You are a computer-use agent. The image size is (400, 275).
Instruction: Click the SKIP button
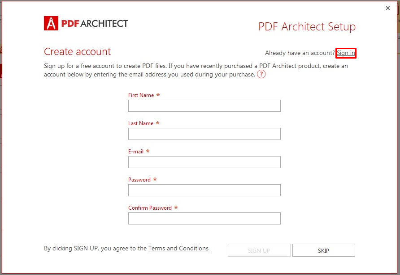(x=323, y=250)
